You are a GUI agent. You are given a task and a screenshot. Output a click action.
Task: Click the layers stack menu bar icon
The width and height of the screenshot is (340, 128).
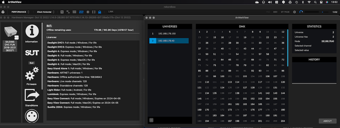263,2
